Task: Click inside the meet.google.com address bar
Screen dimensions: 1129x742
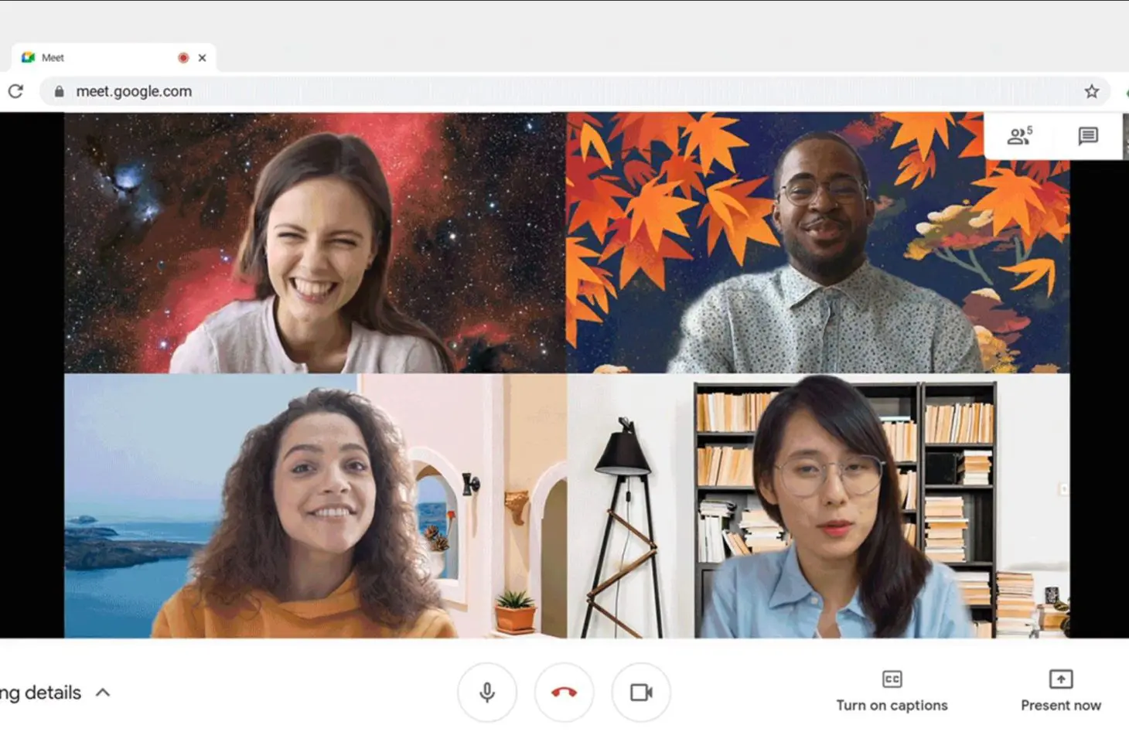Action: click(x=309, y=90)
